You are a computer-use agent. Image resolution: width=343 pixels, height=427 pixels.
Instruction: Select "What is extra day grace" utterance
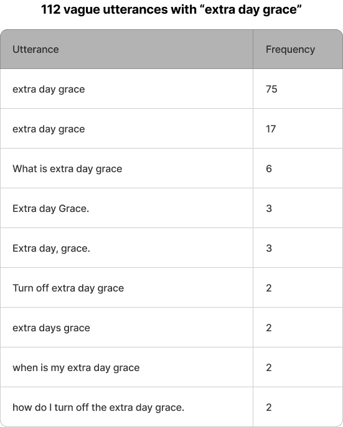[67, 169]
